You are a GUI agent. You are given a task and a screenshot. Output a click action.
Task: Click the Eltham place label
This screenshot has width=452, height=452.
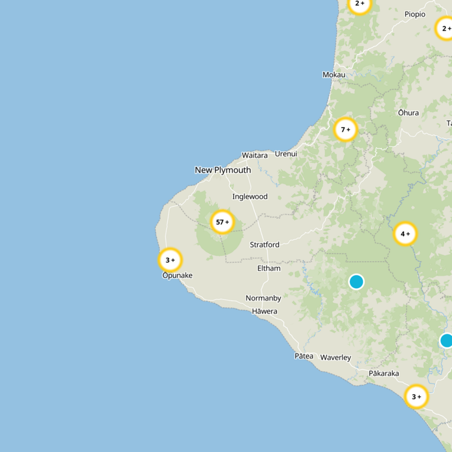pos(269,268)
